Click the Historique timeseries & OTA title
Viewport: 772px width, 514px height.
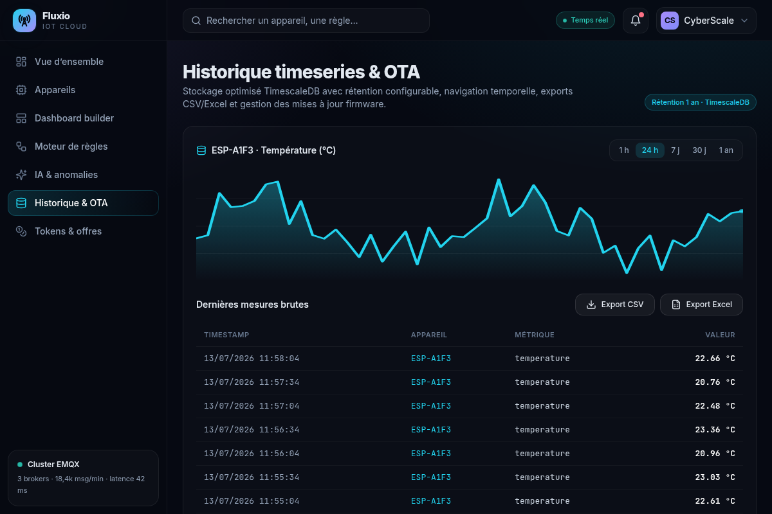[x=301, y=72]
